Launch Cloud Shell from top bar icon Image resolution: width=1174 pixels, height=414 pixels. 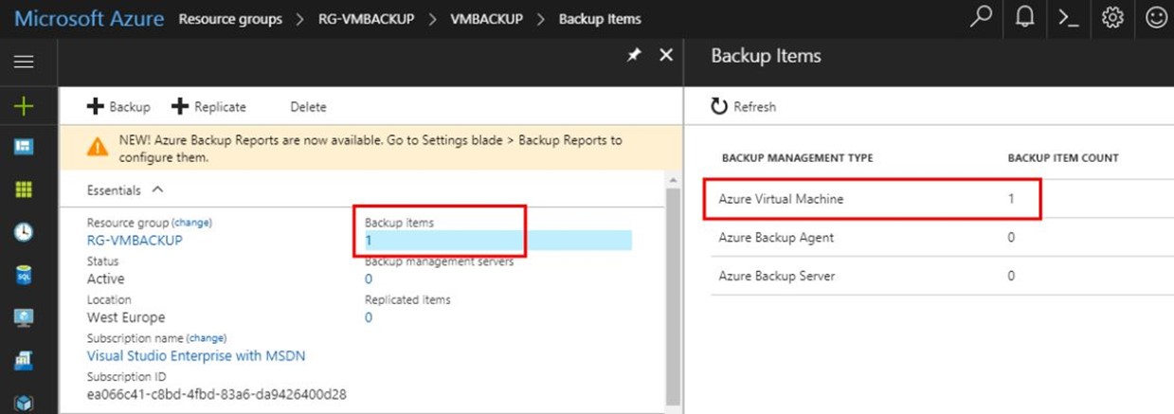coord(1068,18)
